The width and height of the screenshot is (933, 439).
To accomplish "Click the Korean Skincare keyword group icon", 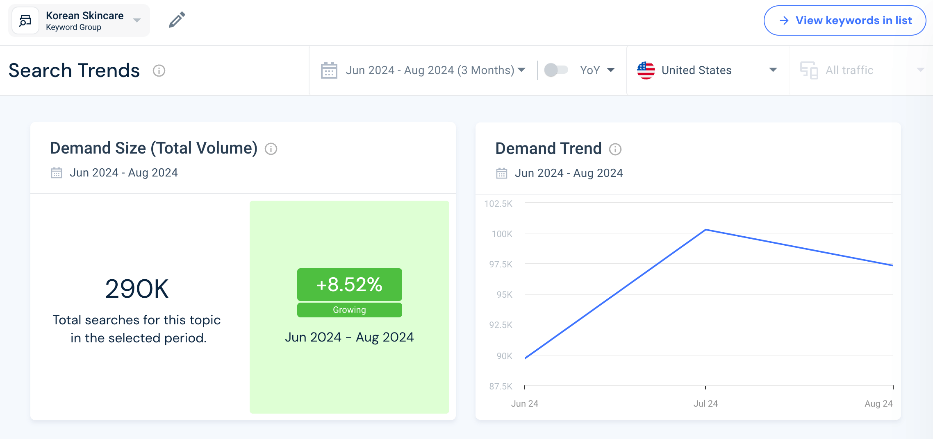I will coord(25,20).
